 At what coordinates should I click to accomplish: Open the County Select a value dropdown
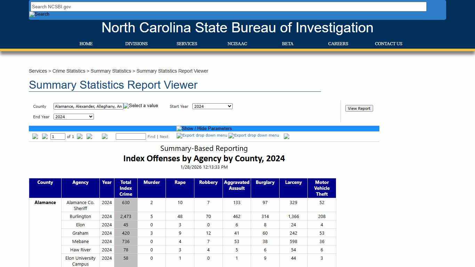tap(140, 106)
